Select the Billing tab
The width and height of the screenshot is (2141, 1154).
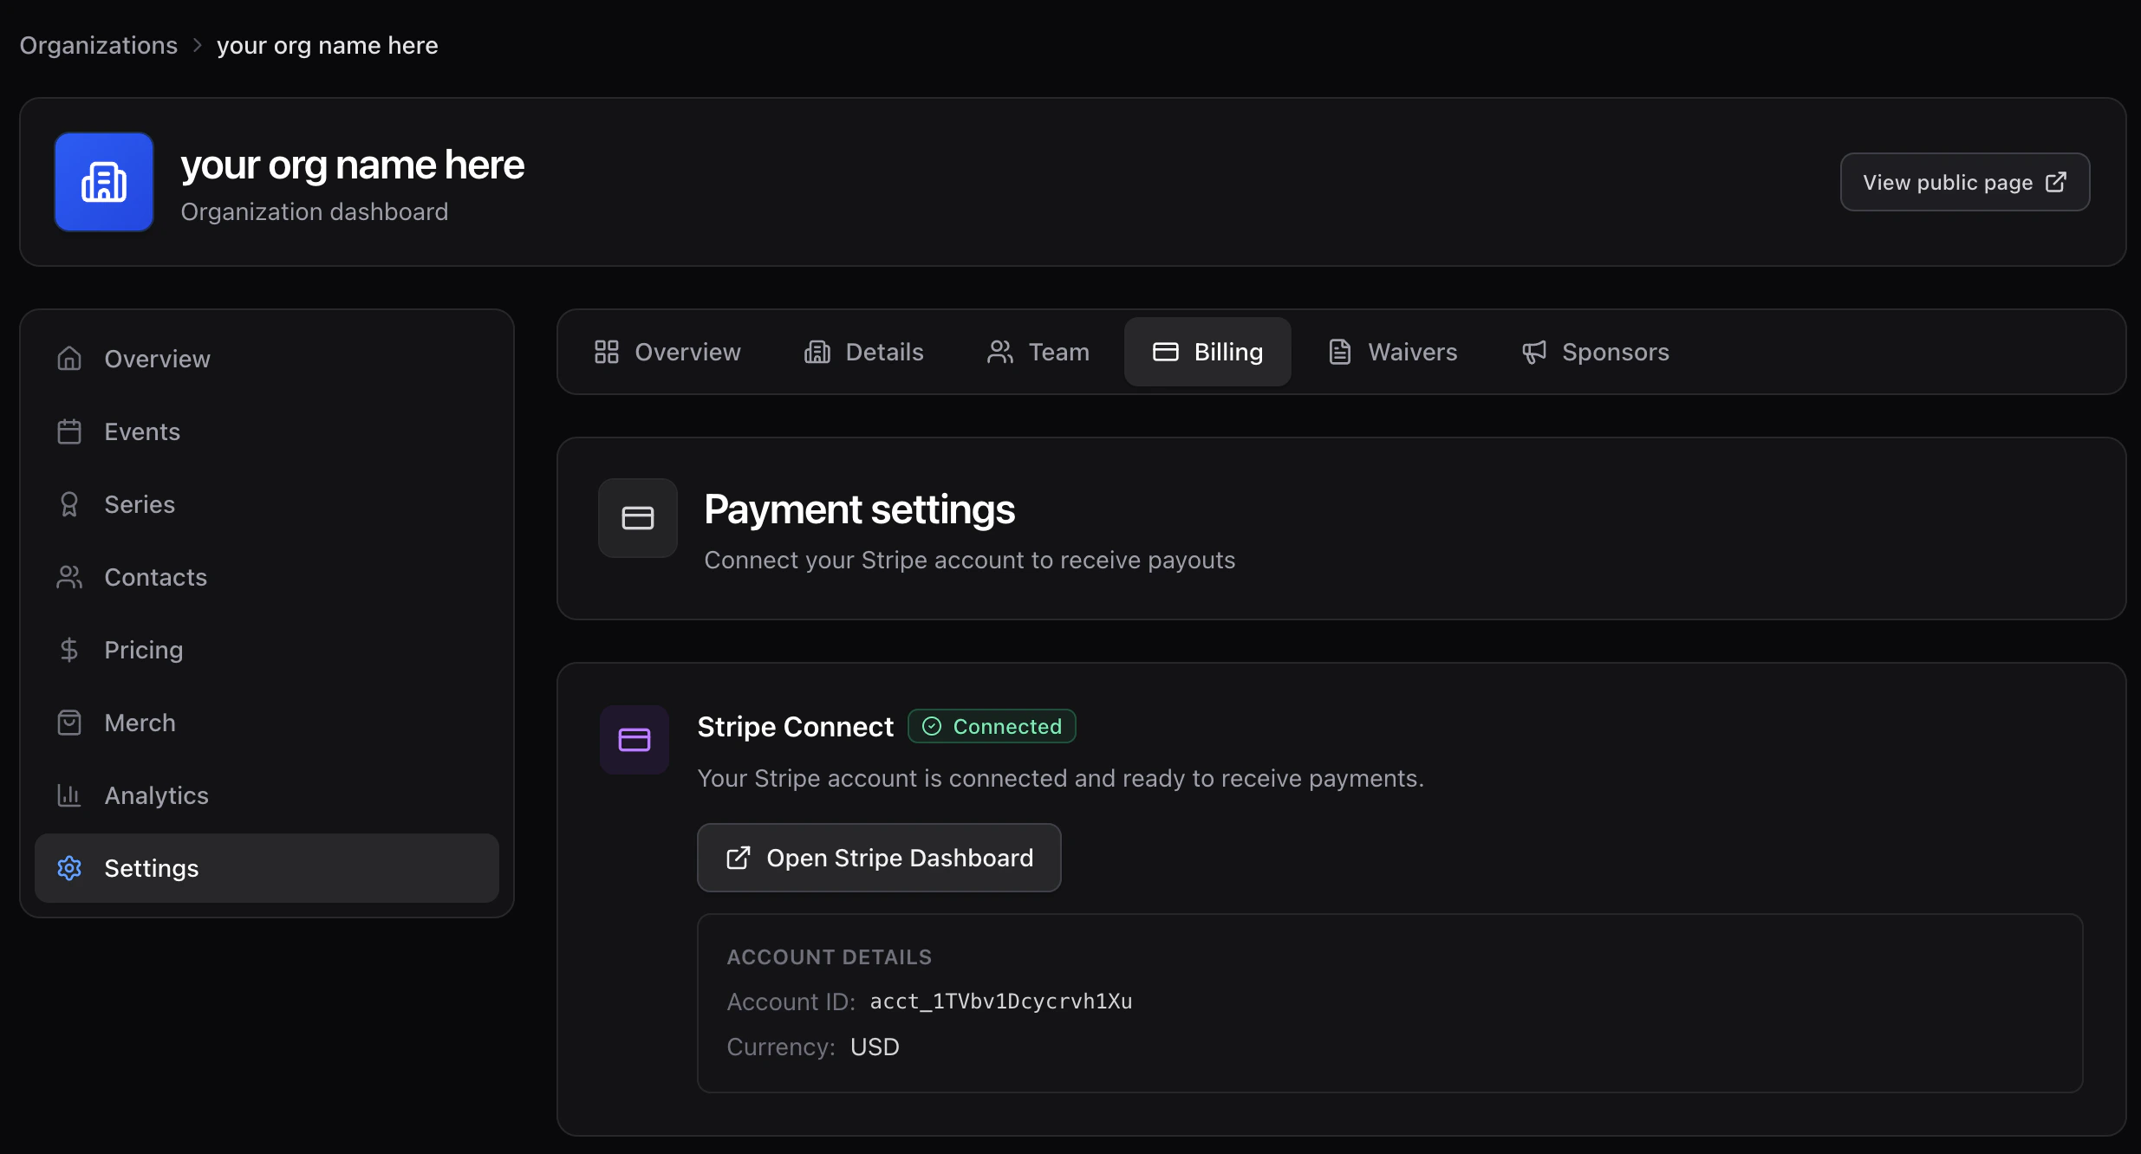(x=1208, y=352)
